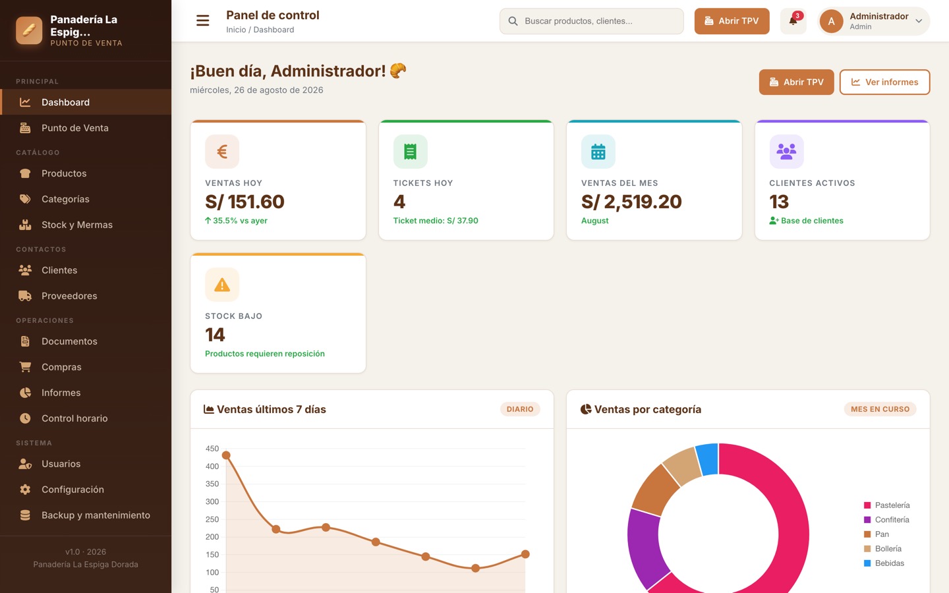Click the euro icon on Ventas Hoy card

point(222,152)
